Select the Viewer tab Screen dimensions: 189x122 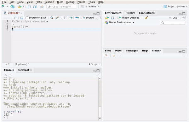click(x=156, y=51)
